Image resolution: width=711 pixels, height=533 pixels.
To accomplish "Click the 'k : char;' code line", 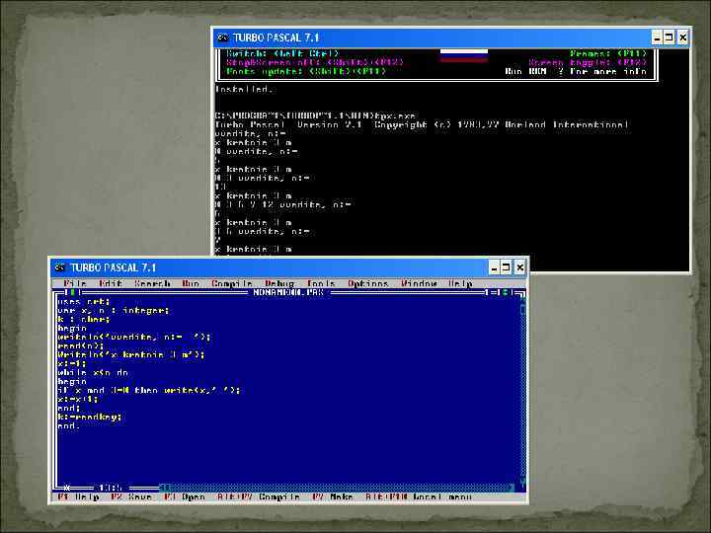I will pyautogui.click(x=84, y=320).
